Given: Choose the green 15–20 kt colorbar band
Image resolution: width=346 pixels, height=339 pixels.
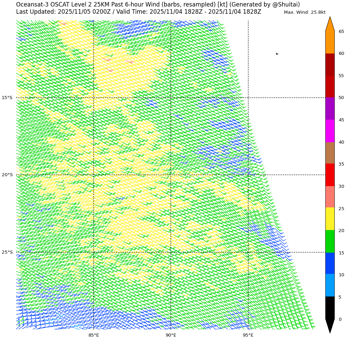Looking at the screenshot, I should point(330,241).
